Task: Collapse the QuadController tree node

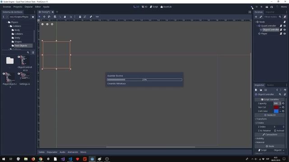Action: point(257,26)
